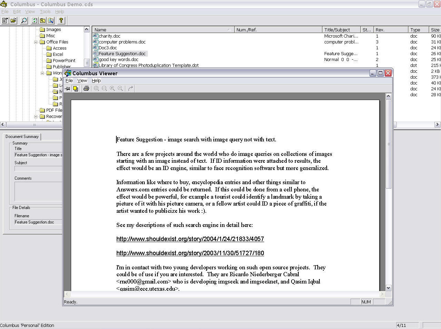Sort the file list by Num./Ref. column
This screenshot has width=441, height=329.
(x=278, y=30)
